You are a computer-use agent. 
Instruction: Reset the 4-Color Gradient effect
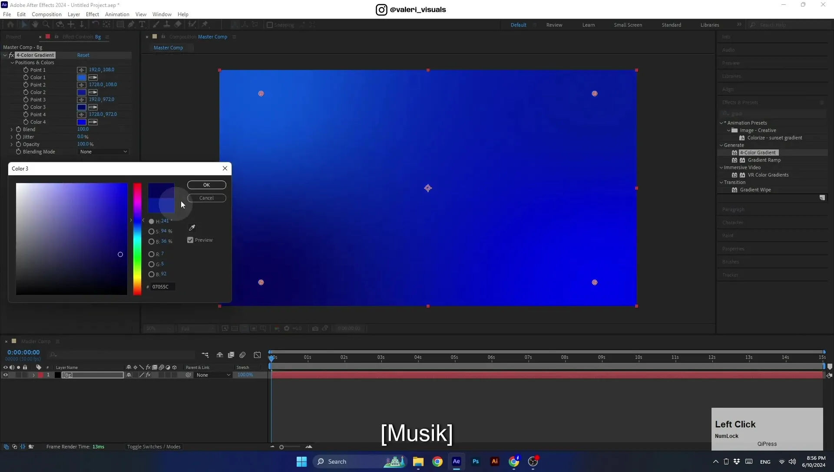point(83,55)
